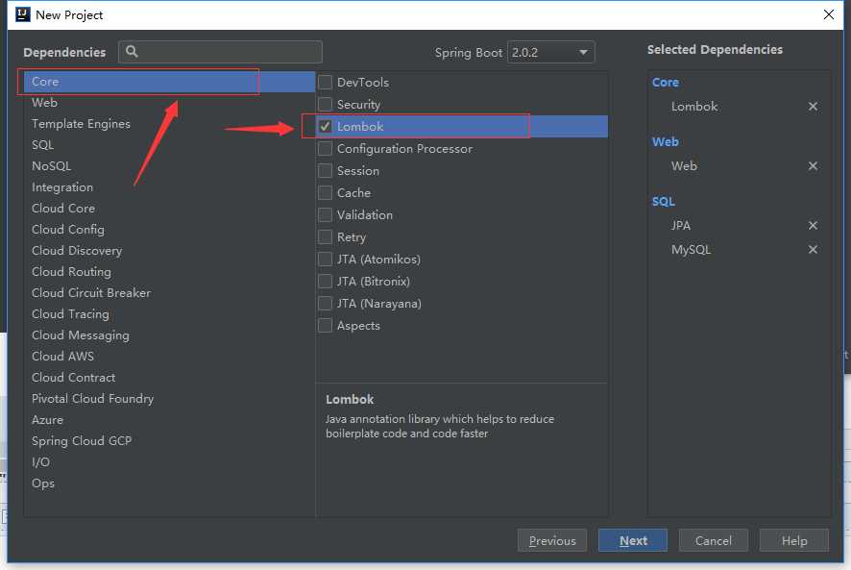This screenshot has height=570, width=851.
Task: Select Cloud Tracing category
Action: [x=169, y=314]
